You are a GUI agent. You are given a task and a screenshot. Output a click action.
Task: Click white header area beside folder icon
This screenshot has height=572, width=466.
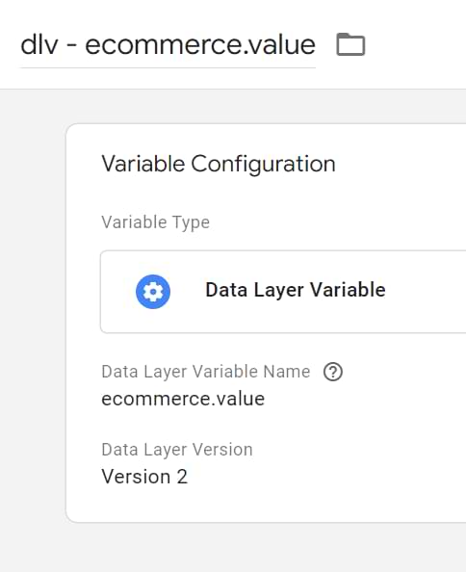coord(416,44)
